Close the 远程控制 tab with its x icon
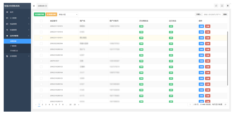This screenshot has height=114, width=235. click(x=46, y=6)
